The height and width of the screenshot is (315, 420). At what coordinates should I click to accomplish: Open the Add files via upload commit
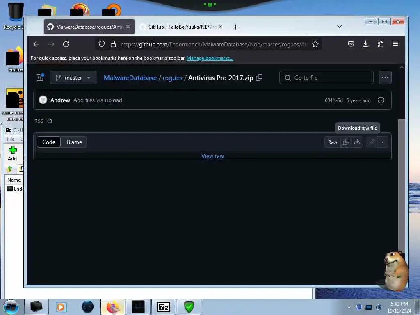(x=98, y=100)
